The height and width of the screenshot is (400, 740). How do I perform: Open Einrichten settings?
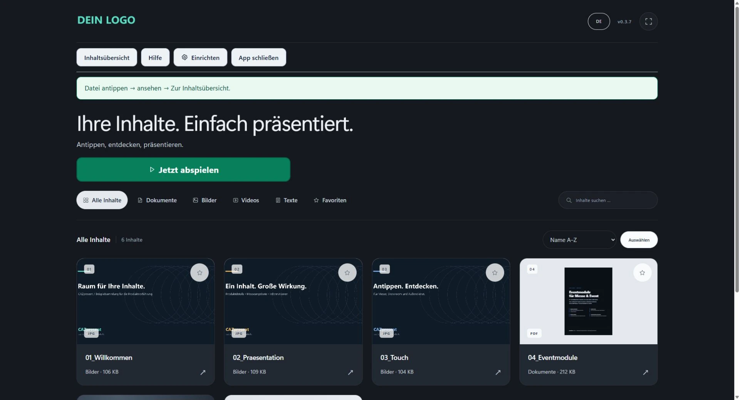(200, 58)
